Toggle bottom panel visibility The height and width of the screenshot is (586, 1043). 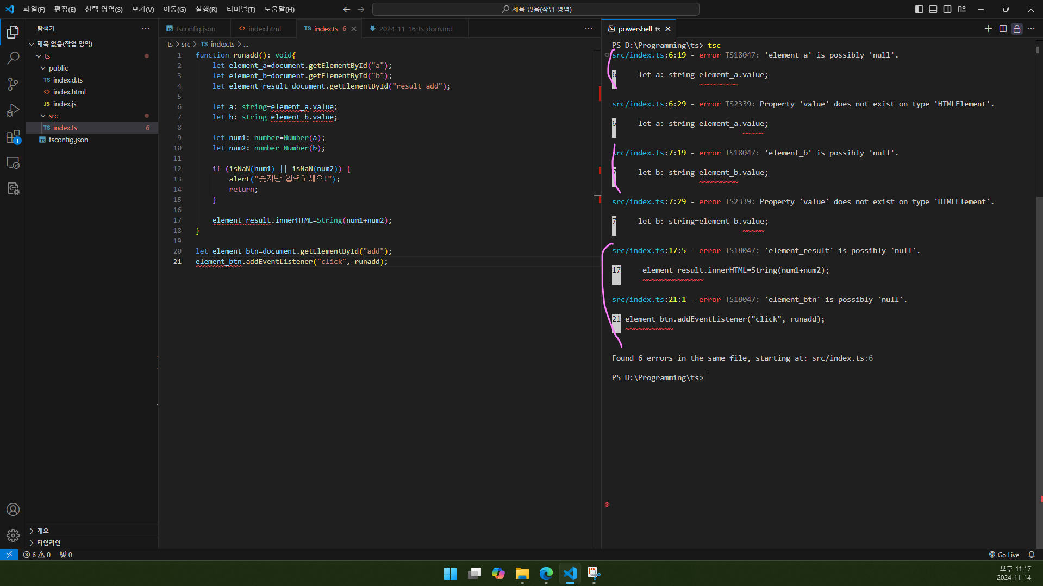tap(933, 9)
